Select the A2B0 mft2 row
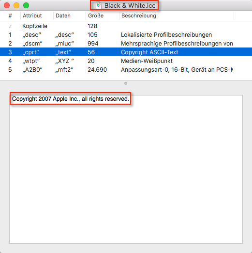Viewport: 252px width, 253px height. tap(126, 70)
